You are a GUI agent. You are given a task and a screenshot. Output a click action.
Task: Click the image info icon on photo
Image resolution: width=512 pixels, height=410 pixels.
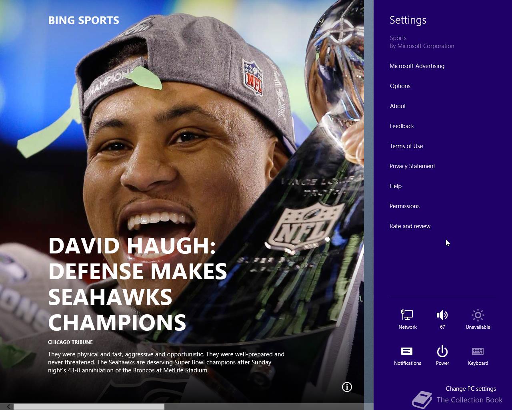click(347, 387)
